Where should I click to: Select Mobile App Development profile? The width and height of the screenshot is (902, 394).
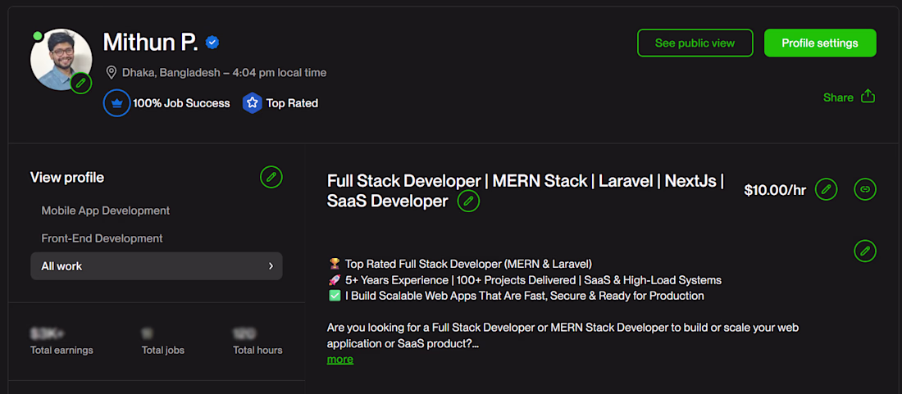(x=106, y=211)
